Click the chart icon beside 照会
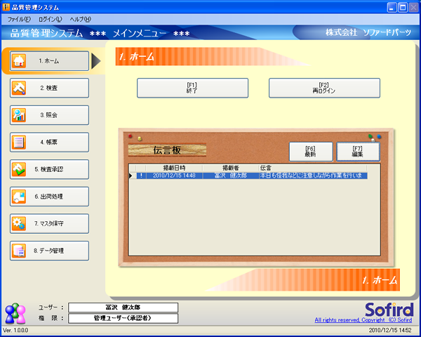 [x=20, y=115]
